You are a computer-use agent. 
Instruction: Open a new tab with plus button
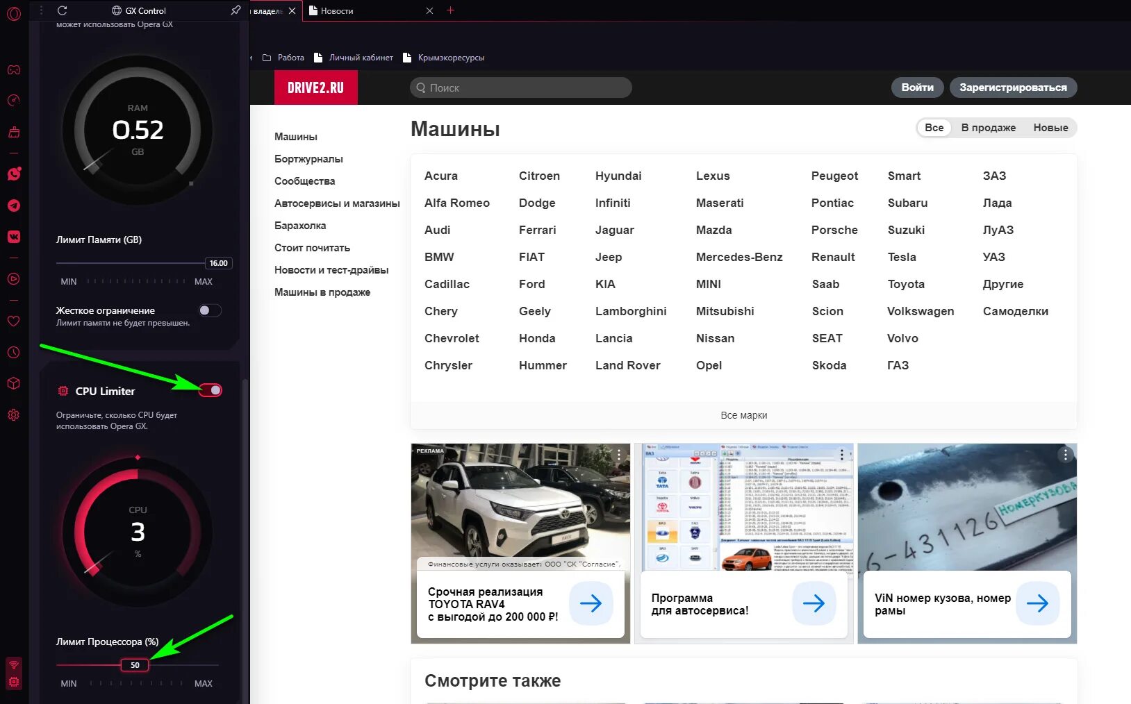click(x=450, y=10)
